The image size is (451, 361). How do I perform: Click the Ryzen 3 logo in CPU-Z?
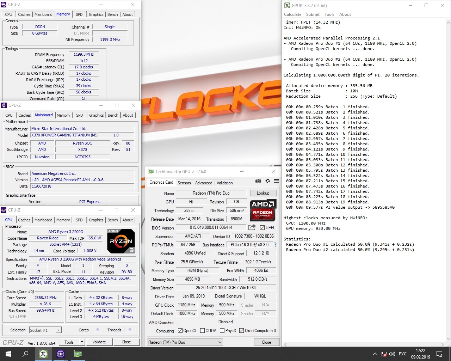coord(121,241)
